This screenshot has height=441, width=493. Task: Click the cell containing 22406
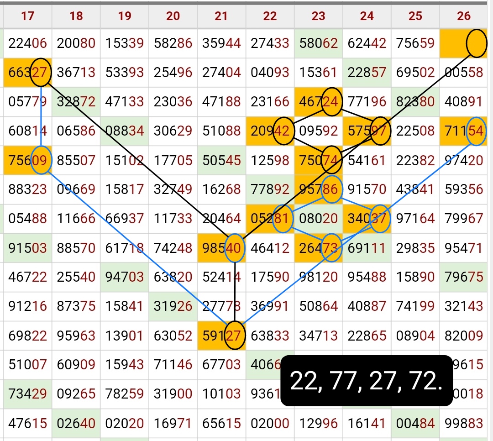tap(28, 43)
